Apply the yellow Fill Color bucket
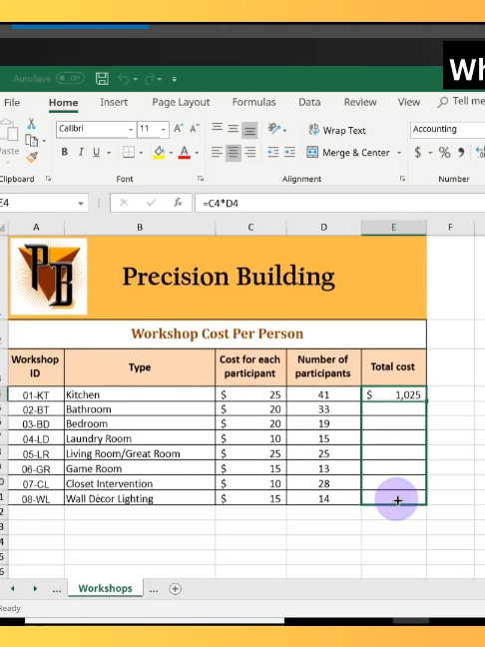The width and height of the screenshot is (485, 647). [x=160, y=152]
